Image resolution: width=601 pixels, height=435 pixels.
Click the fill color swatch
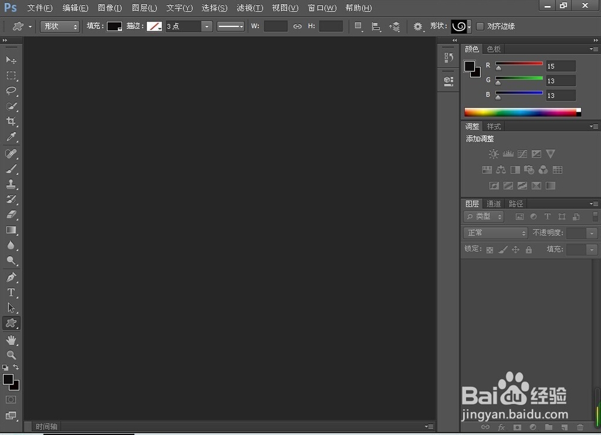[114, 26]
